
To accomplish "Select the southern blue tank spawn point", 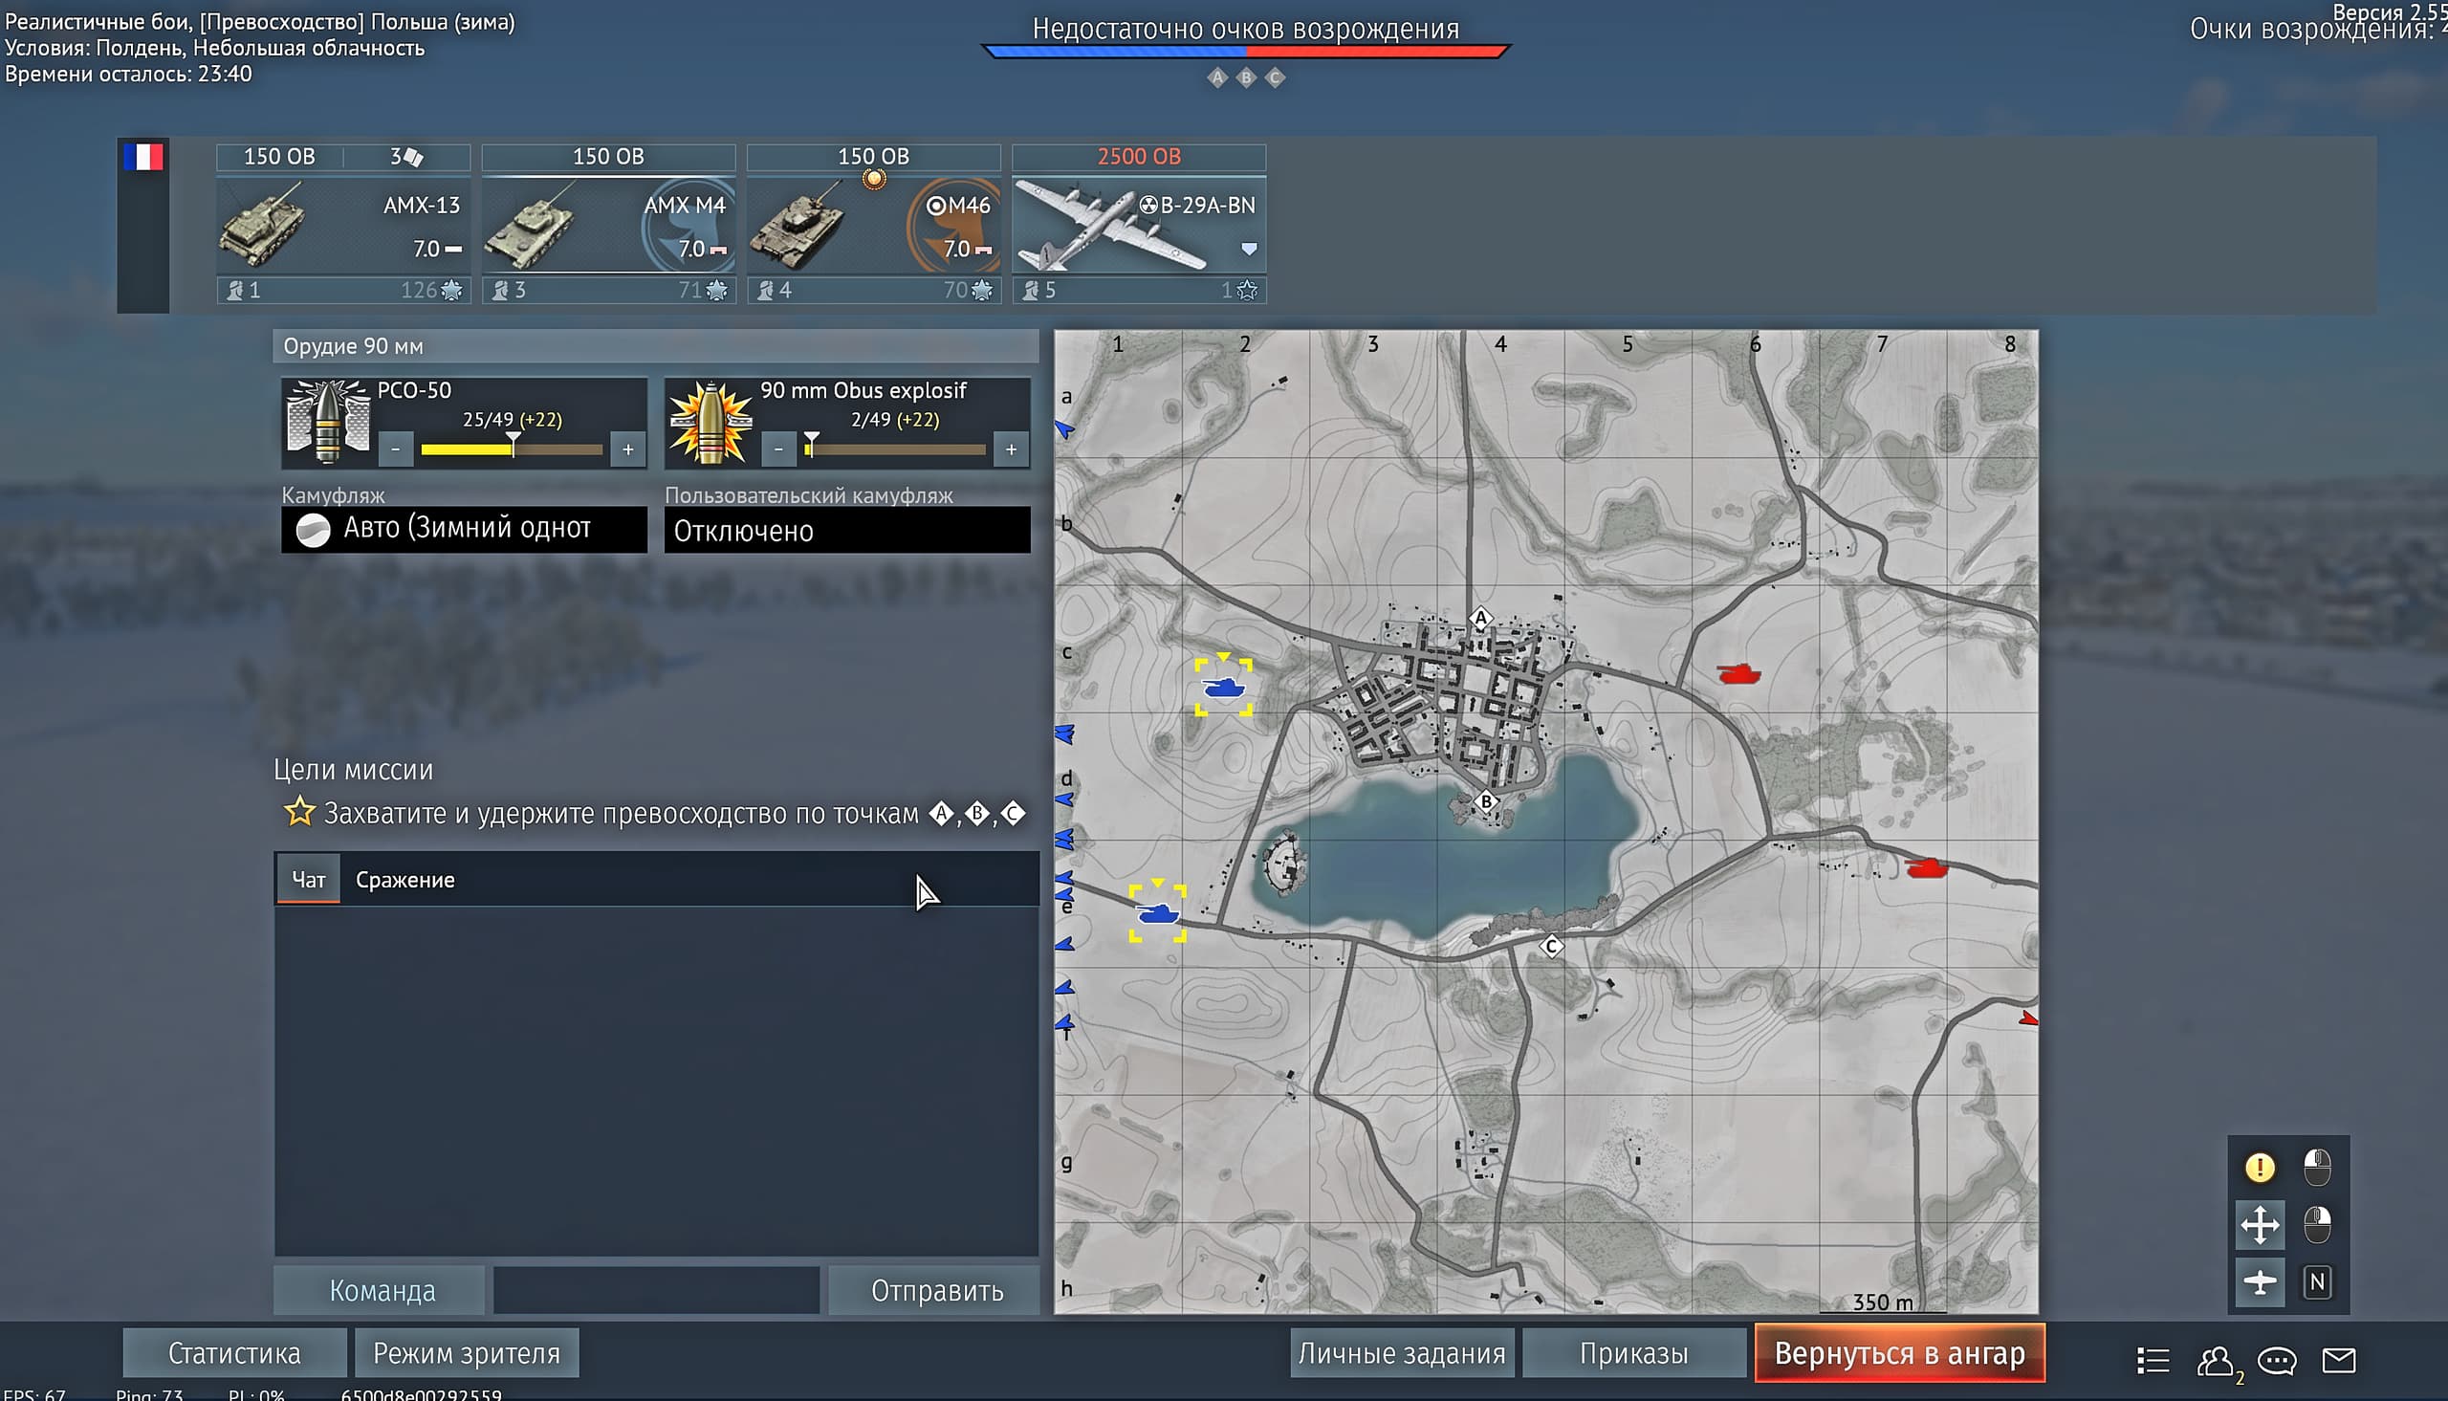I will pyautogui.click(x=1157, y=912).
